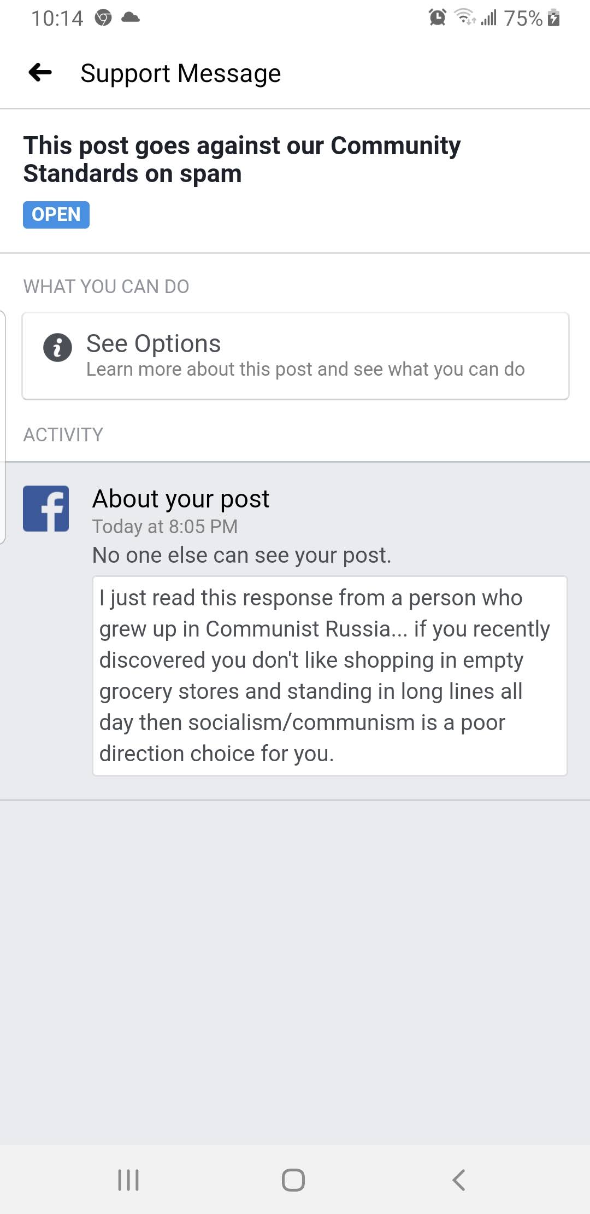
Task: Select the "About your post" activity title
Action: click(181, 499)
